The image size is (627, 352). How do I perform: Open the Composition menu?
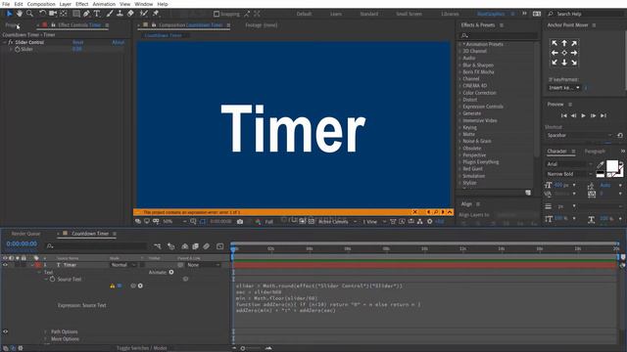[x=41, y=4]
